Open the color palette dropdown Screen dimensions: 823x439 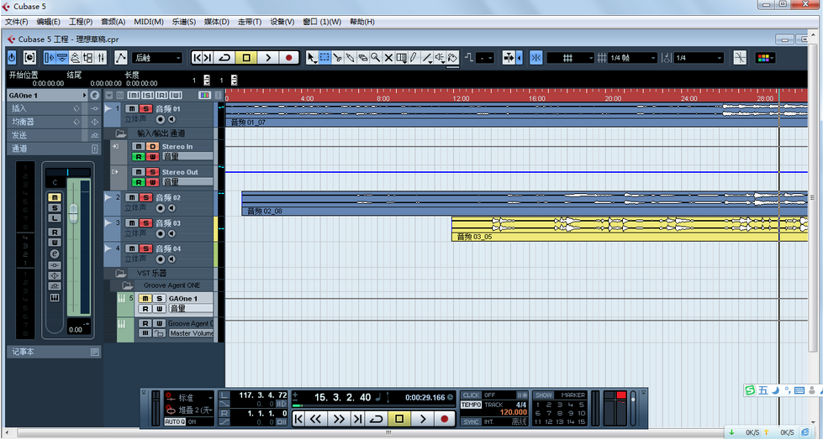click(766, 58)
